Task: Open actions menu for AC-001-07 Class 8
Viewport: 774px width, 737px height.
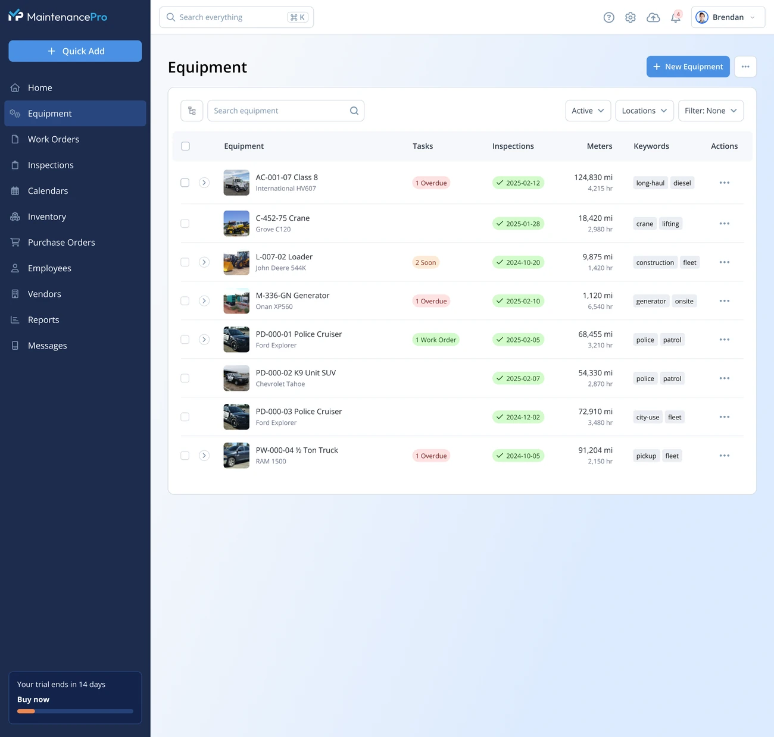Action: (x=725, y=183)
